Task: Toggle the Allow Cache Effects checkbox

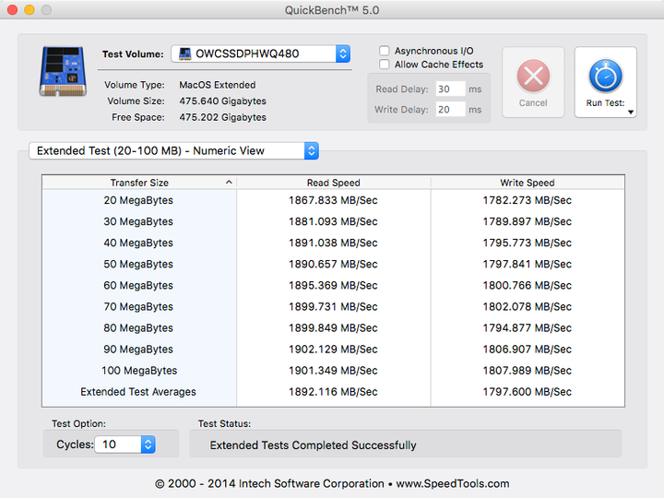Action: click(385, 65)
